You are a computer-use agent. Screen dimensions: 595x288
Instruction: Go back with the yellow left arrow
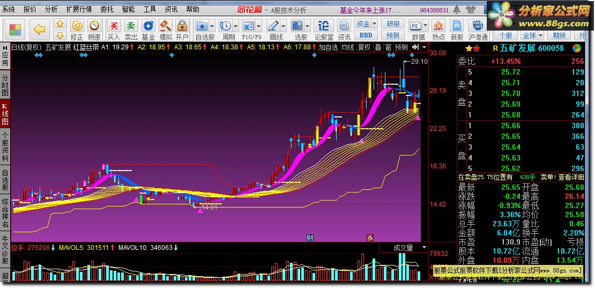[39, 29]
